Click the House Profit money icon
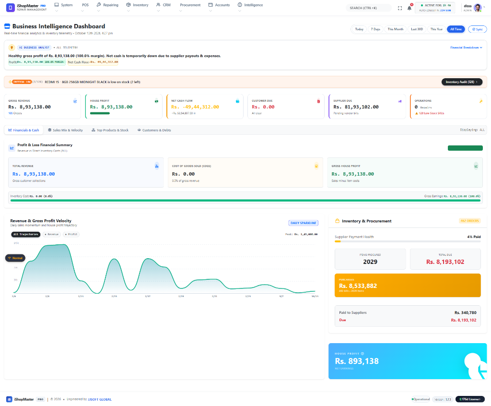The image size is (491, 406). tap(156, 101)
